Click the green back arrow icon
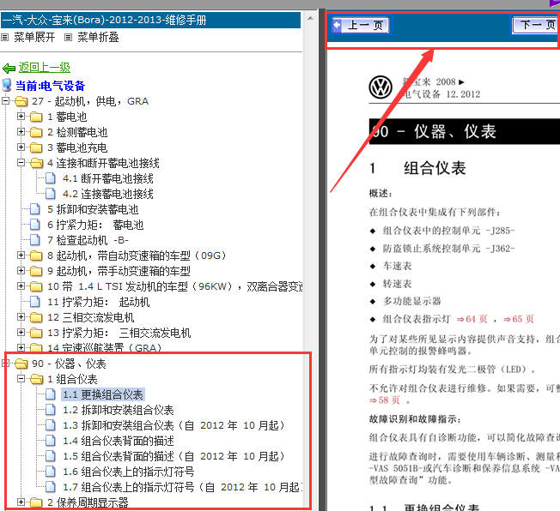 [x=9, y=68]
